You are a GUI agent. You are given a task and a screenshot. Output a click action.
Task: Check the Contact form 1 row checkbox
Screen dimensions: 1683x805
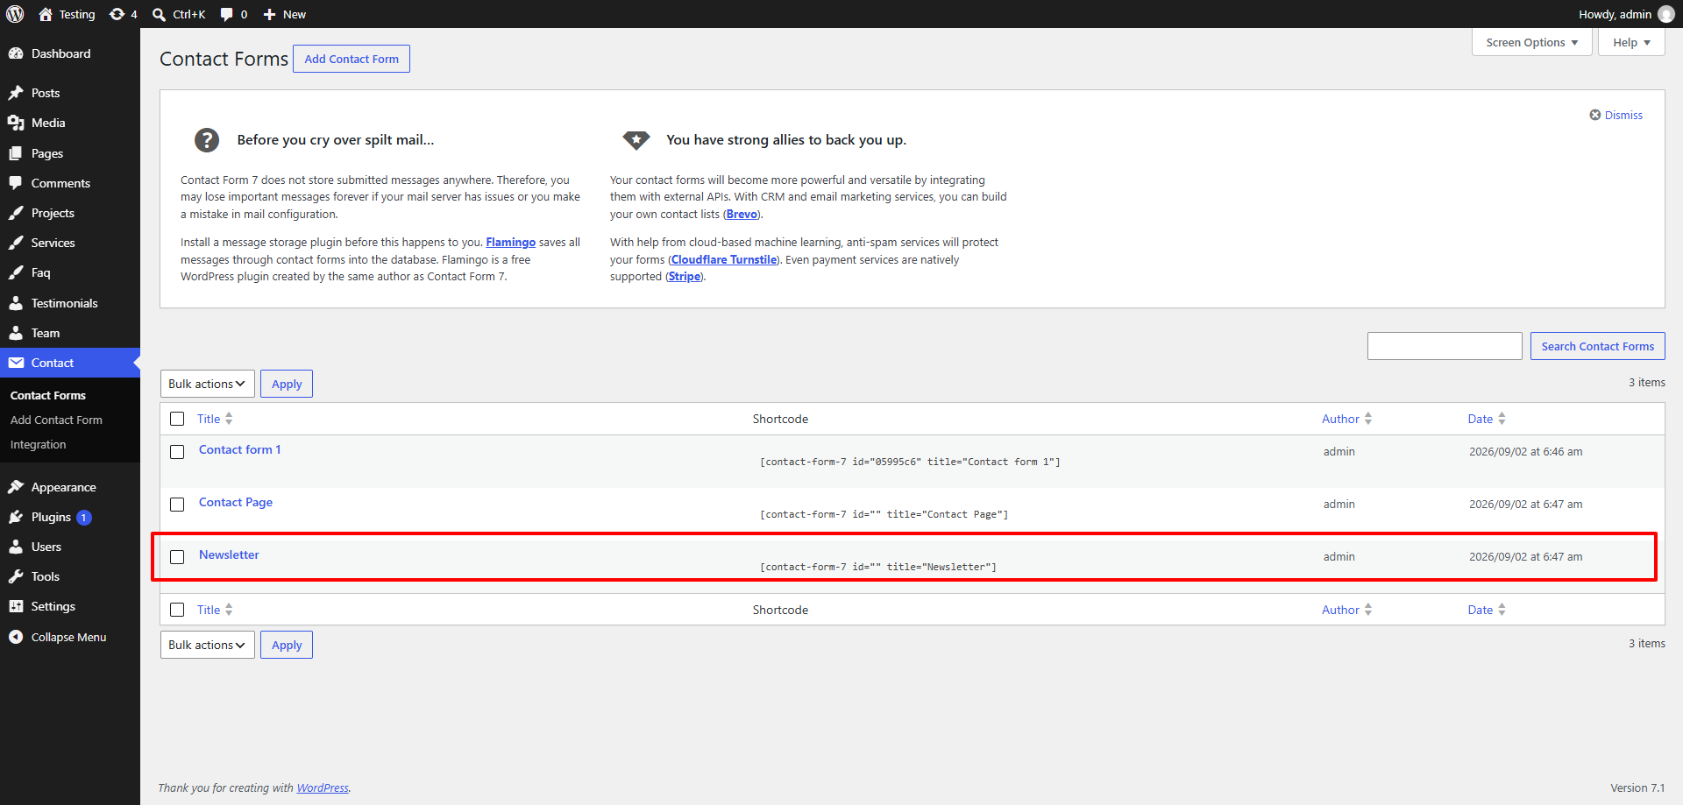click(177, 452)
